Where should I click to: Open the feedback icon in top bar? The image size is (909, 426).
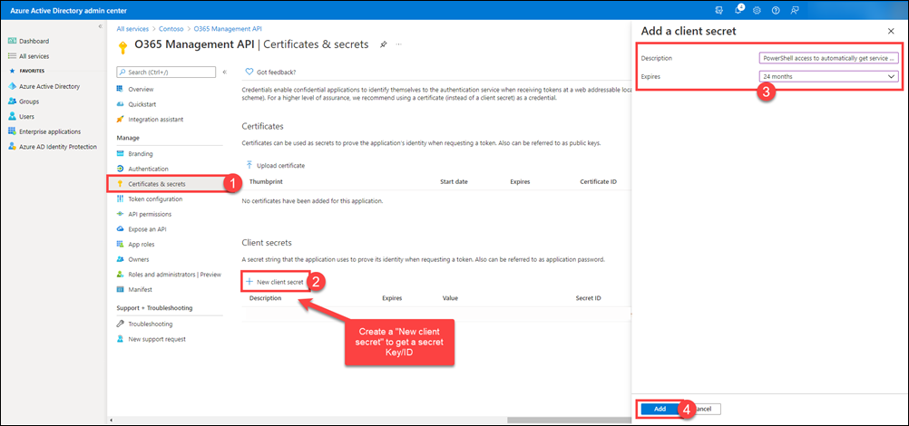[795, 11]
